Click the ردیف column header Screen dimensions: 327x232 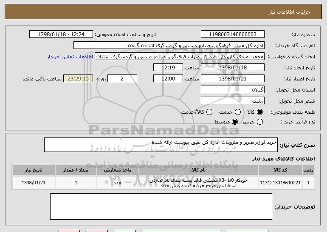tap(308, 170)
